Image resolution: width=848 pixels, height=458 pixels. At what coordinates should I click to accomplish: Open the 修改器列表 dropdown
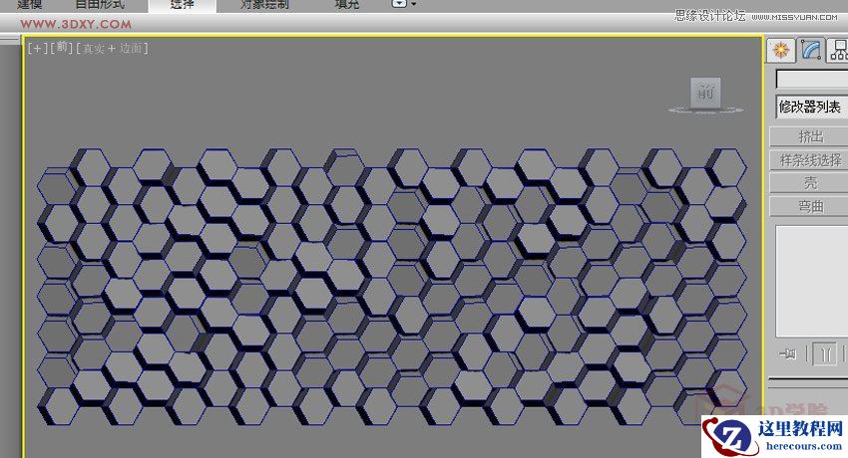tap(811, 107)
